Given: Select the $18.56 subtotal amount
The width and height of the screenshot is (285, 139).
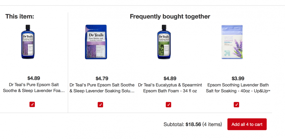Looking at the screenshot, I should click(x=193, y=124).
